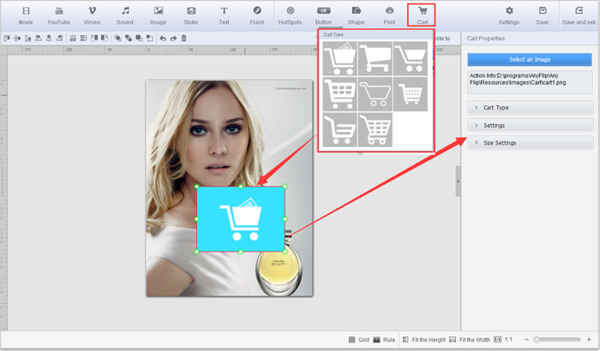Click the Print tool icon
Image resolution: width=600 pixels, height=351 pixels.
point(389,15)
